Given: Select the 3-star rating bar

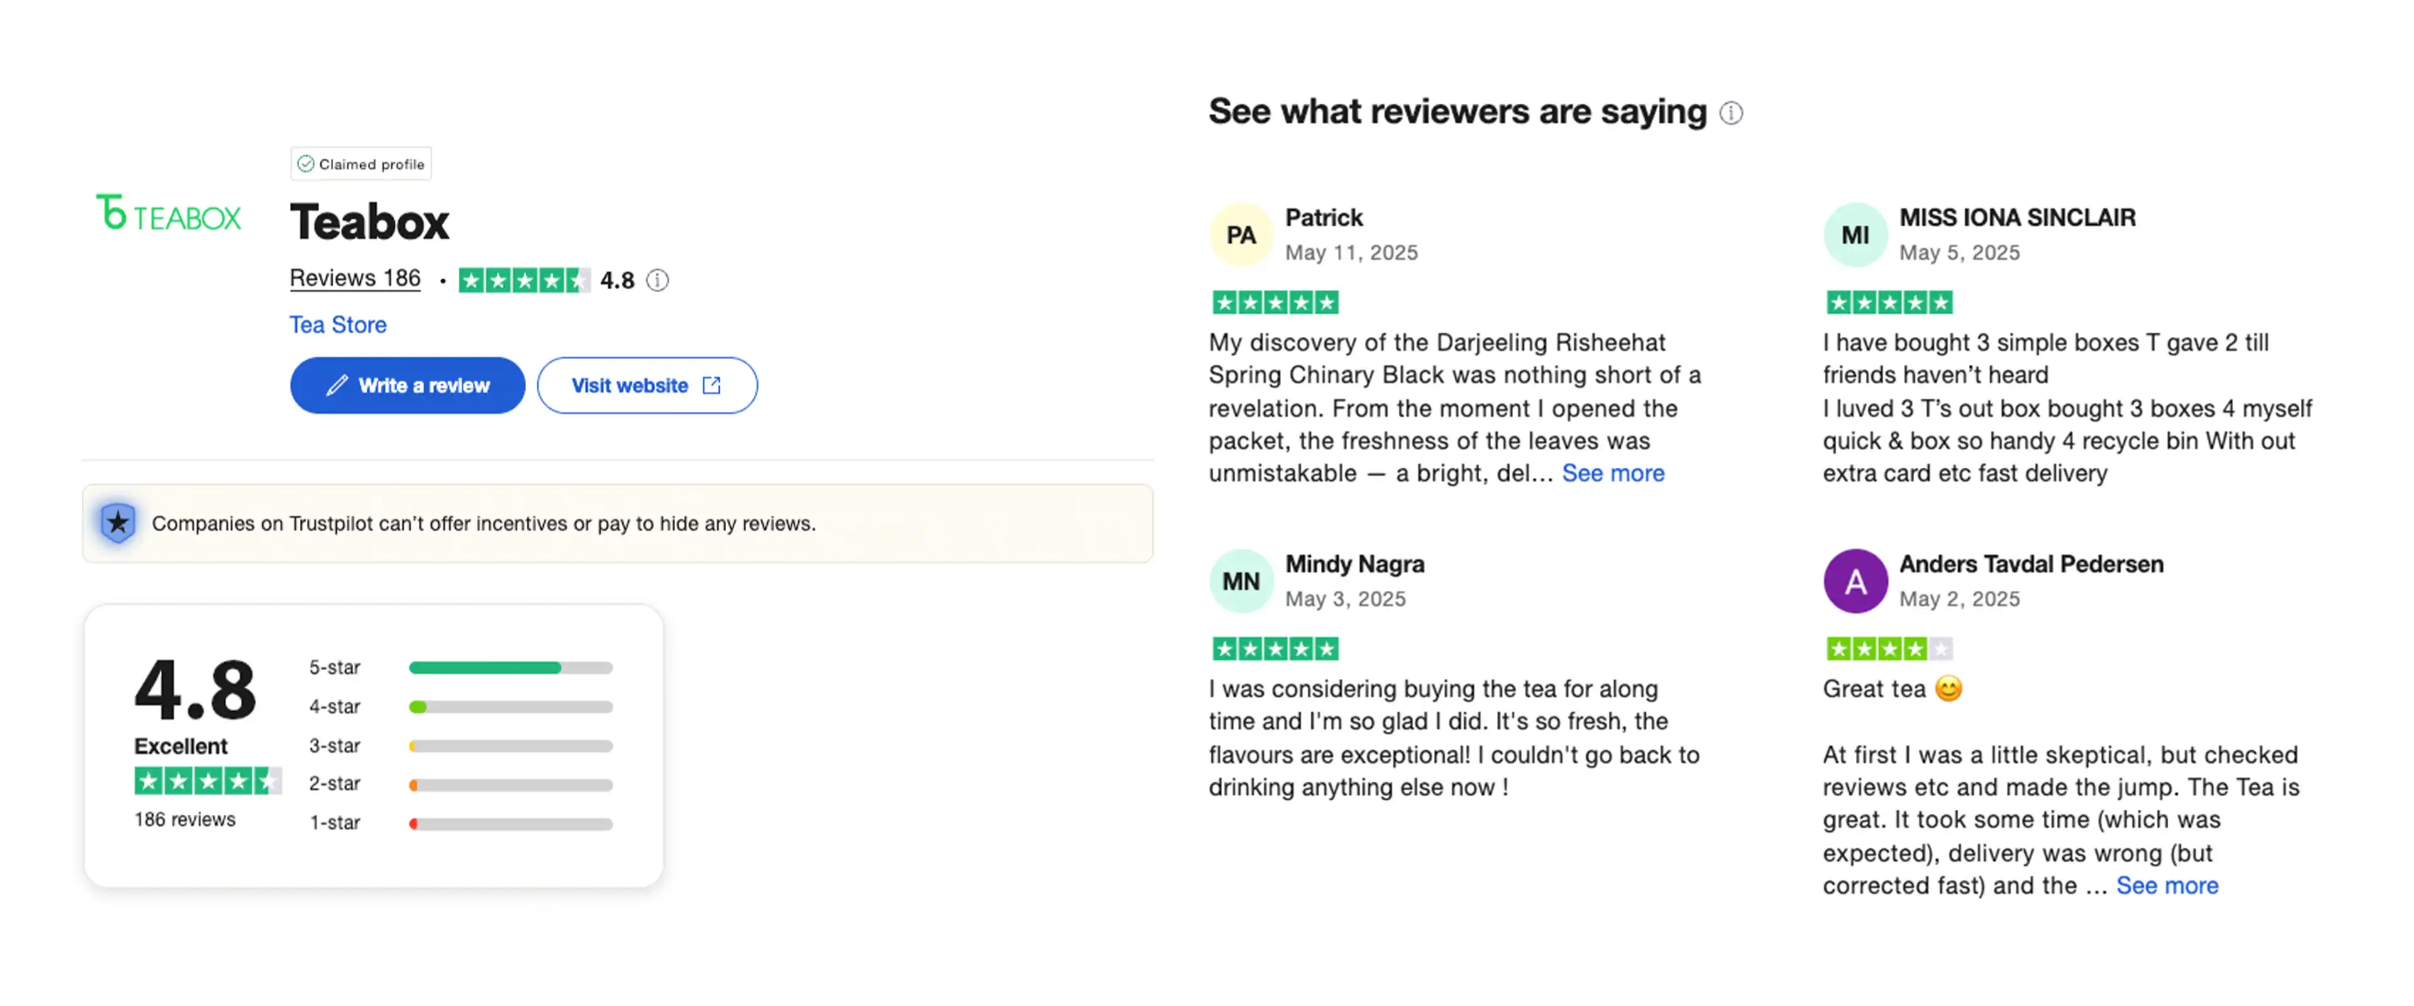Looking at the screenshot, I should (x=510, y=746).
